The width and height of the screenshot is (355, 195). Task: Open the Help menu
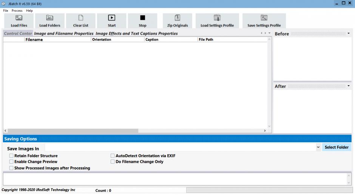click(x=29, y=11)
